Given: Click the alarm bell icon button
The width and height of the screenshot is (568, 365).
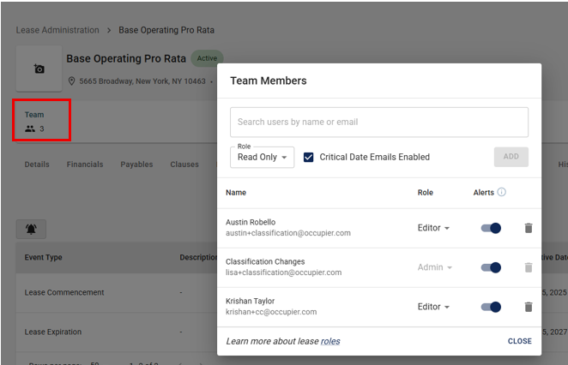Looking at the screenshot, I should point(31,230).
